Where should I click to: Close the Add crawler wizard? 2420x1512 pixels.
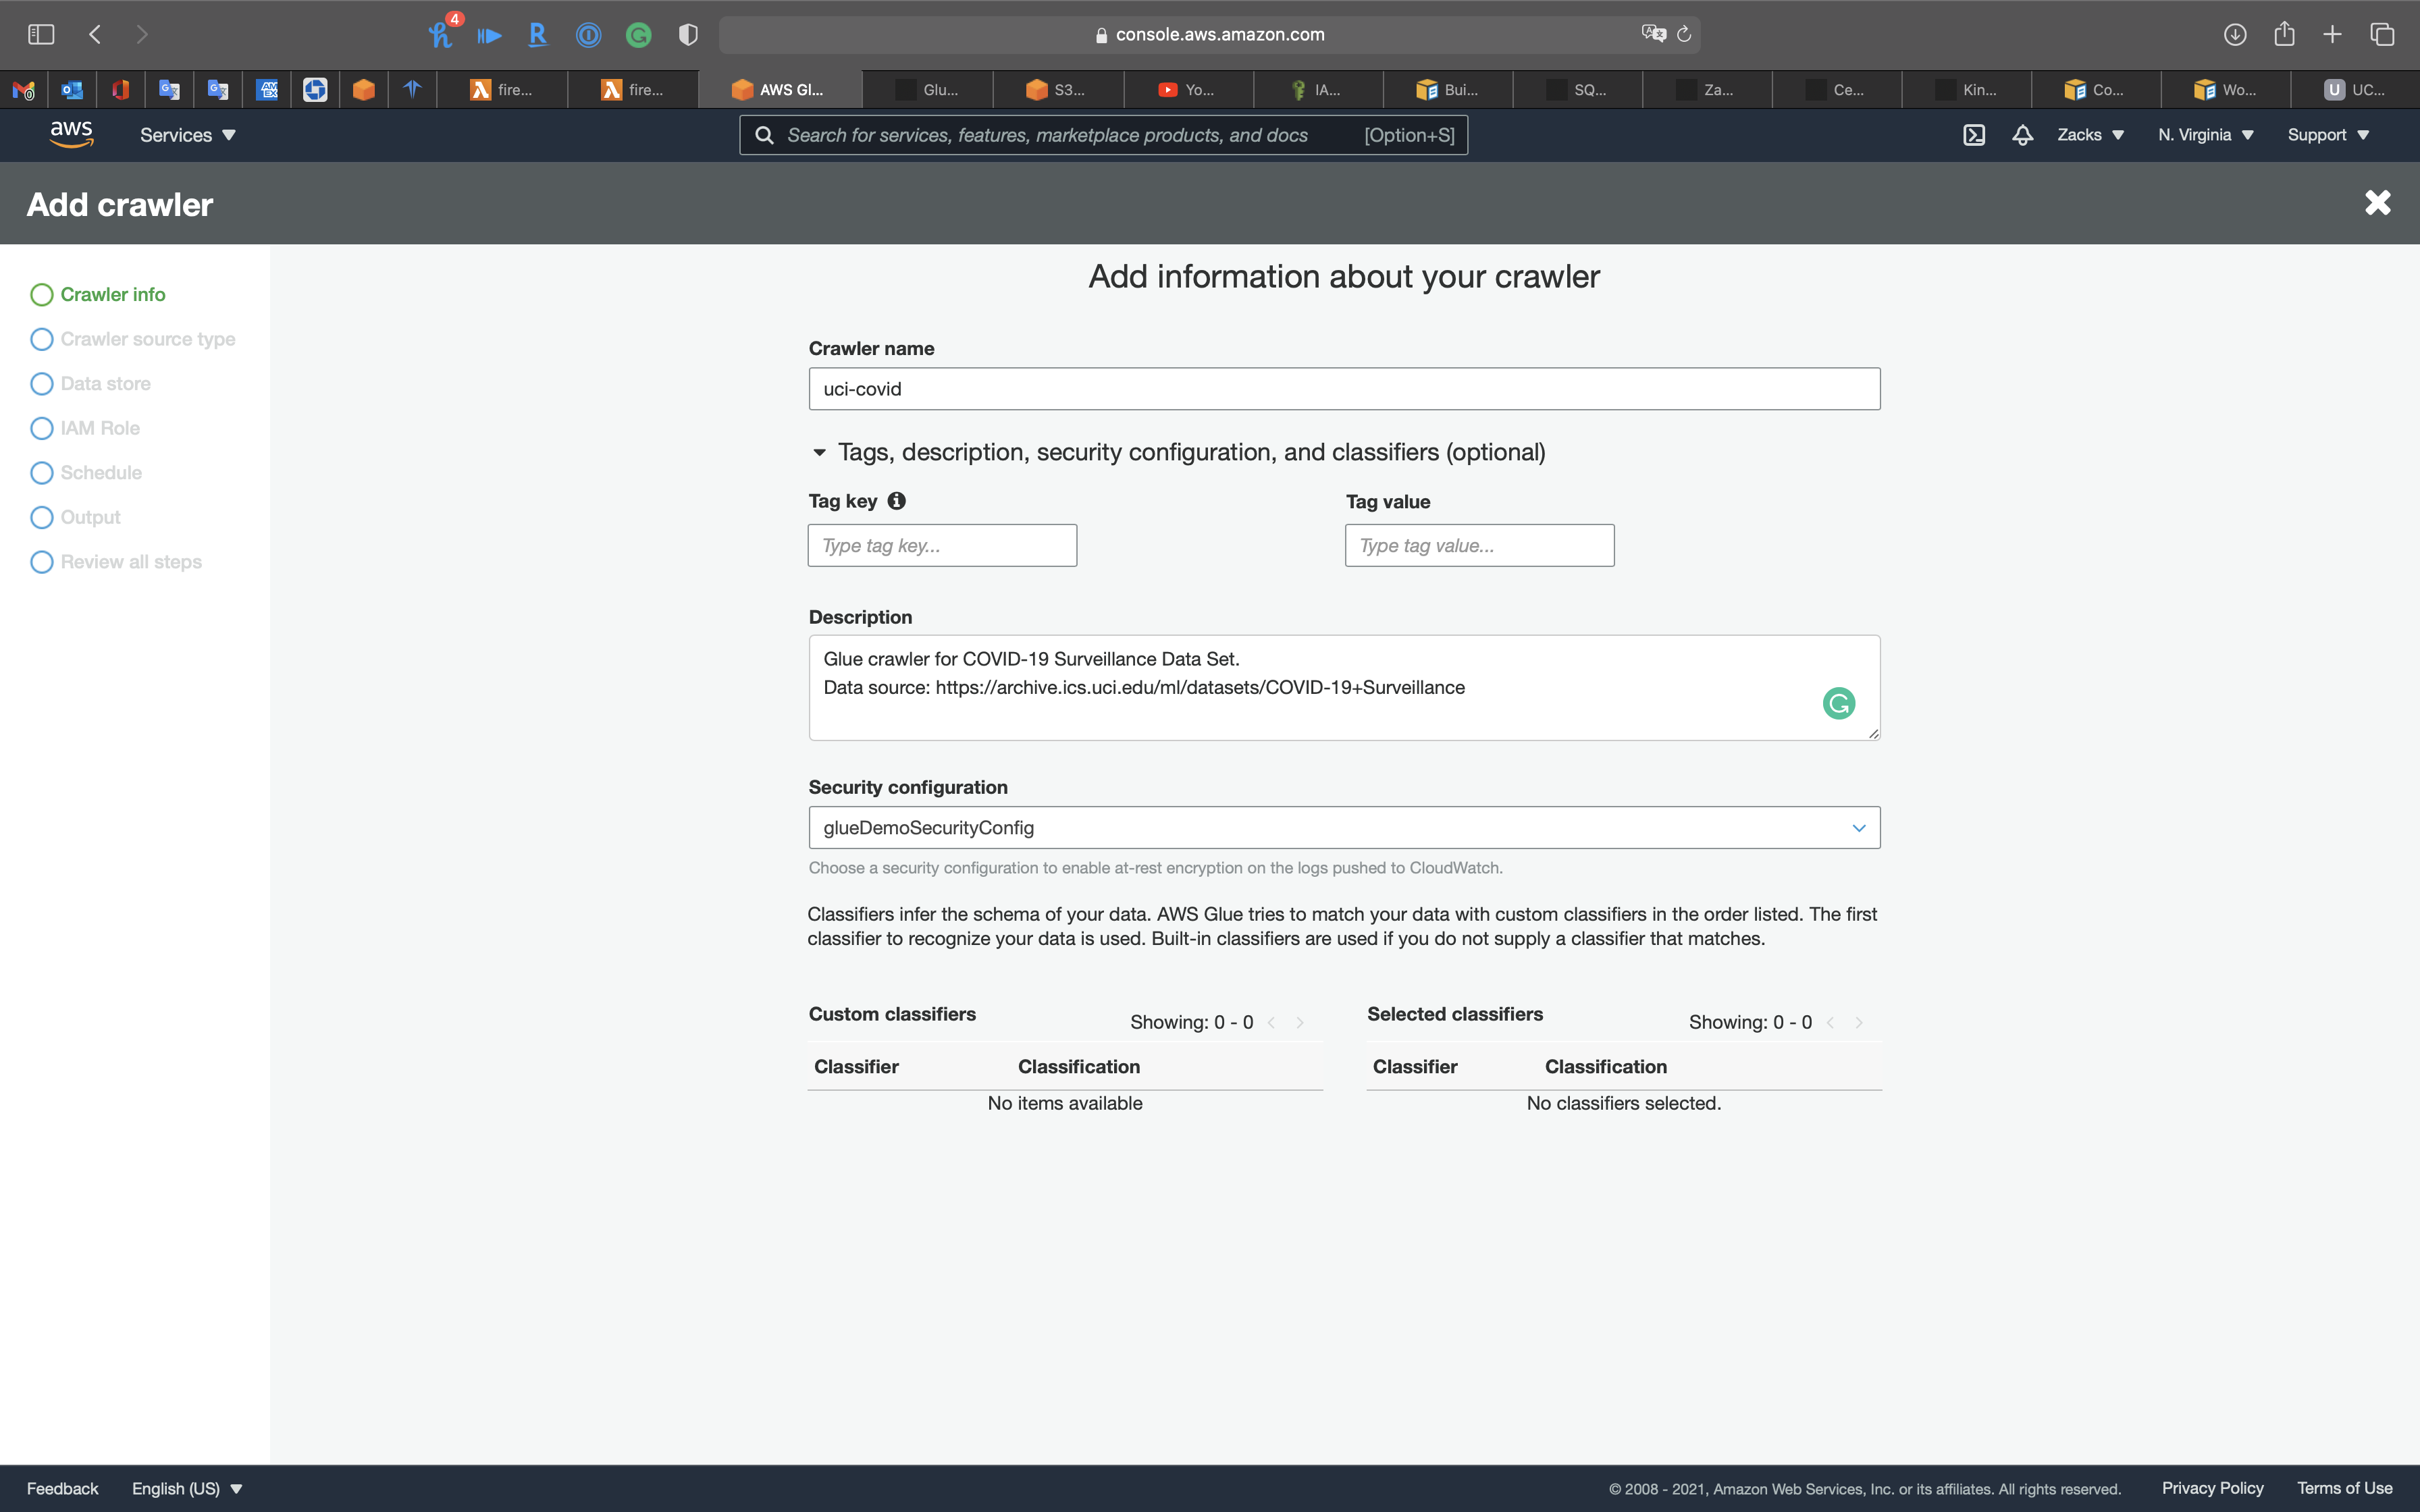point(2377,203)
